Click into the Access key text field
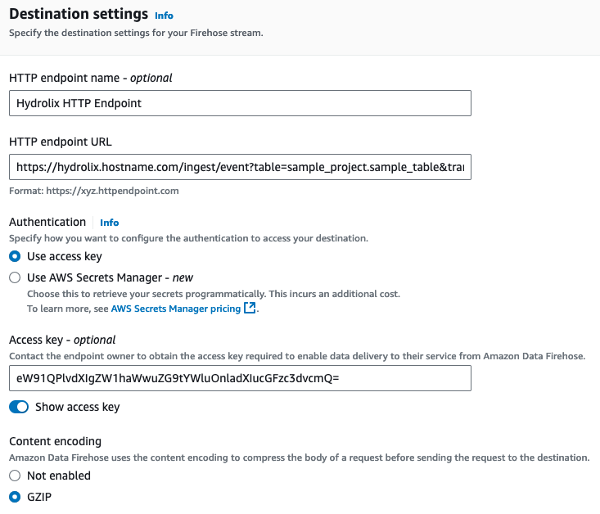Screen dimensions: 600x514 coord(240,378)
